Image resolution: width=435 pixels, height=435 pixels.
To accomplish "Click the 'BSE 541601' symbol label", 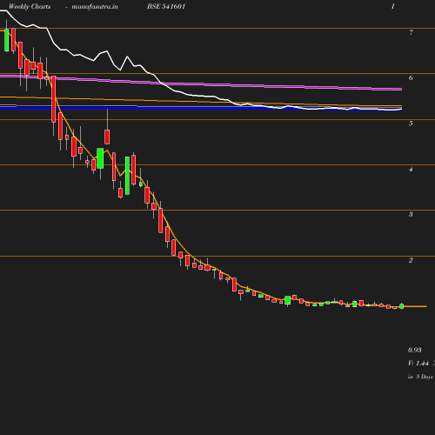I will [166, 6].
